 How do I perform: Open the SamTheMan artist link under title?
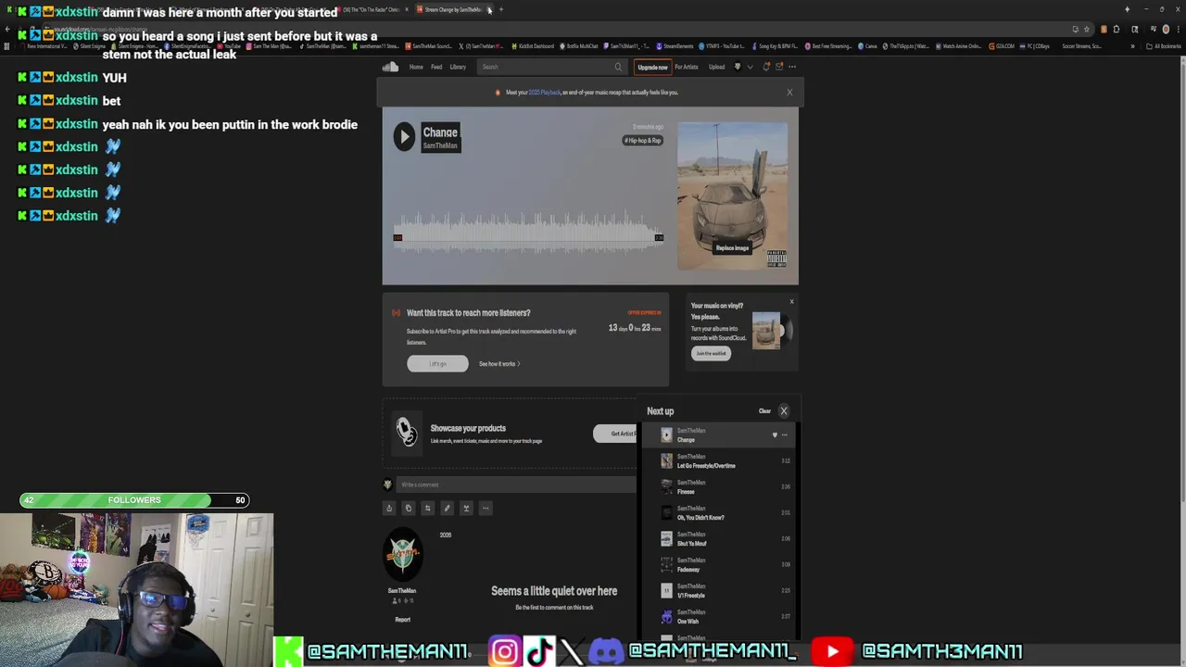point(440,145)
